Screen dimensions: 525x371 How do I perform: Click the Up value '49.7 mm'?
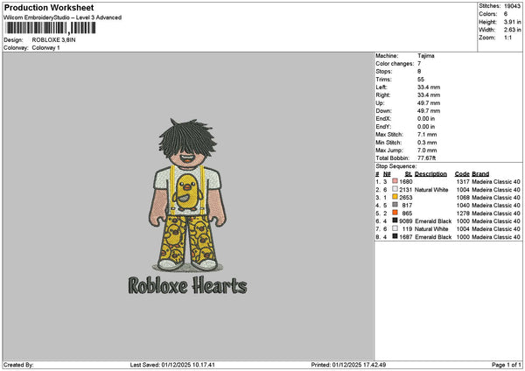pos(429,103)
